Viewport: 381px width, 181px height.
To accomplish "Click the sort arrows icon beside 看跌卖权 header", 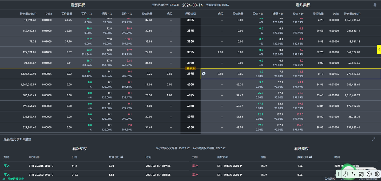I will click(375, 5).
